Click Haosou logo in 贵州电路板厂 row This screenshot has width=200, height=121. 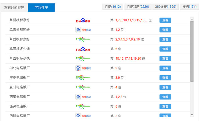tap(83, 87)
